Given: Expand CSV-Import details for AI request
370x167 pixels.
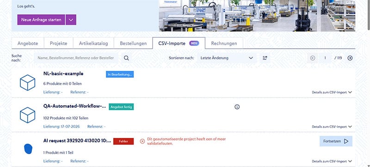Looking at the screenshot, I should [x=332, y=161].
